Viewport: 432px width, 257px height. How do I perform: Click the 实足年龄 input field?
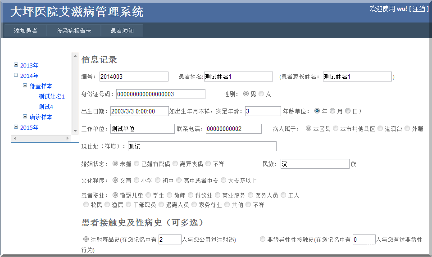coord(263,111)
